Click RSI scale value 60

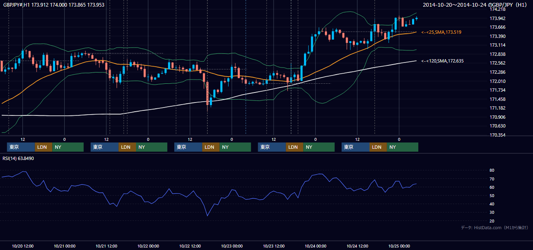(x=492, y=187)
